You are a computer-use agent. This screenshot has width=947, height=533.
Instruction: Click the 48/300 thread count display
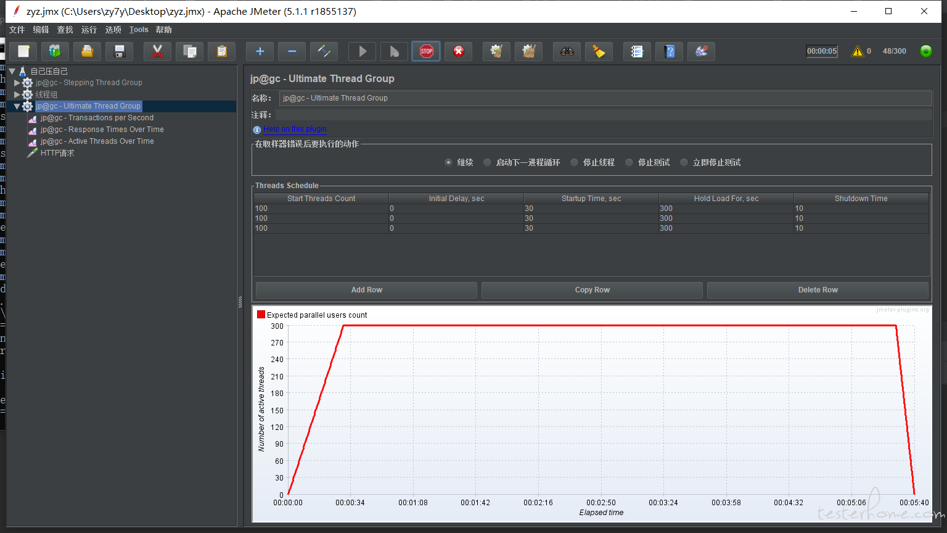click(x=895, y=51)
